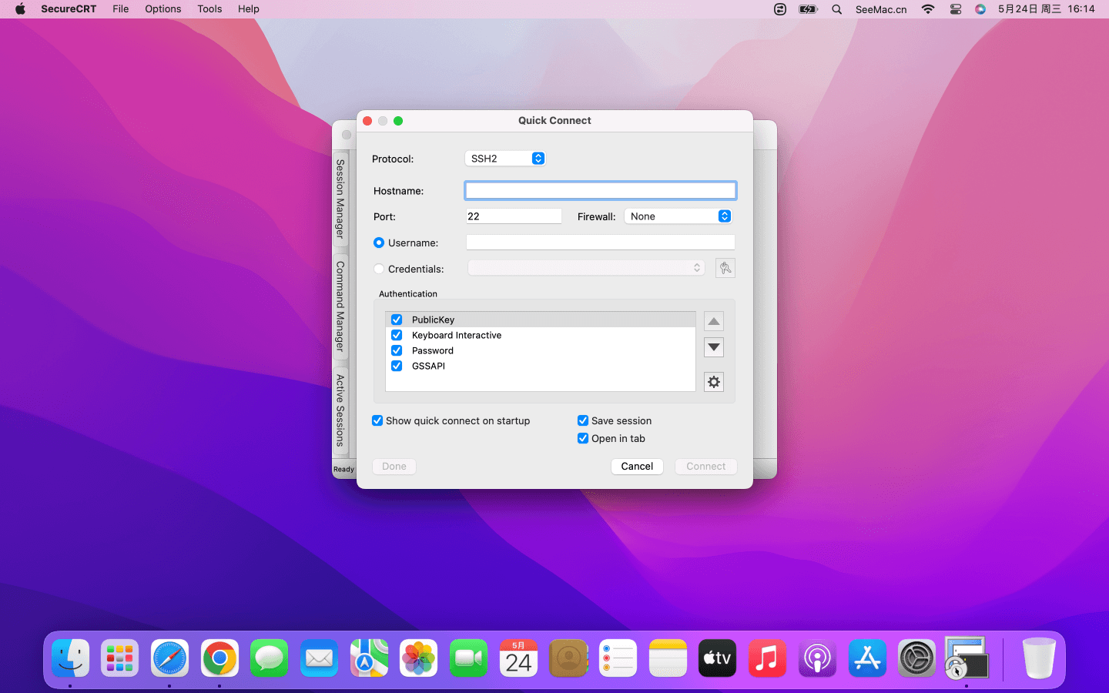The height and width of the screenshot is (693, 1109).
Task: Open Spotlight search in menu bar
Action: tap(836, 9)
